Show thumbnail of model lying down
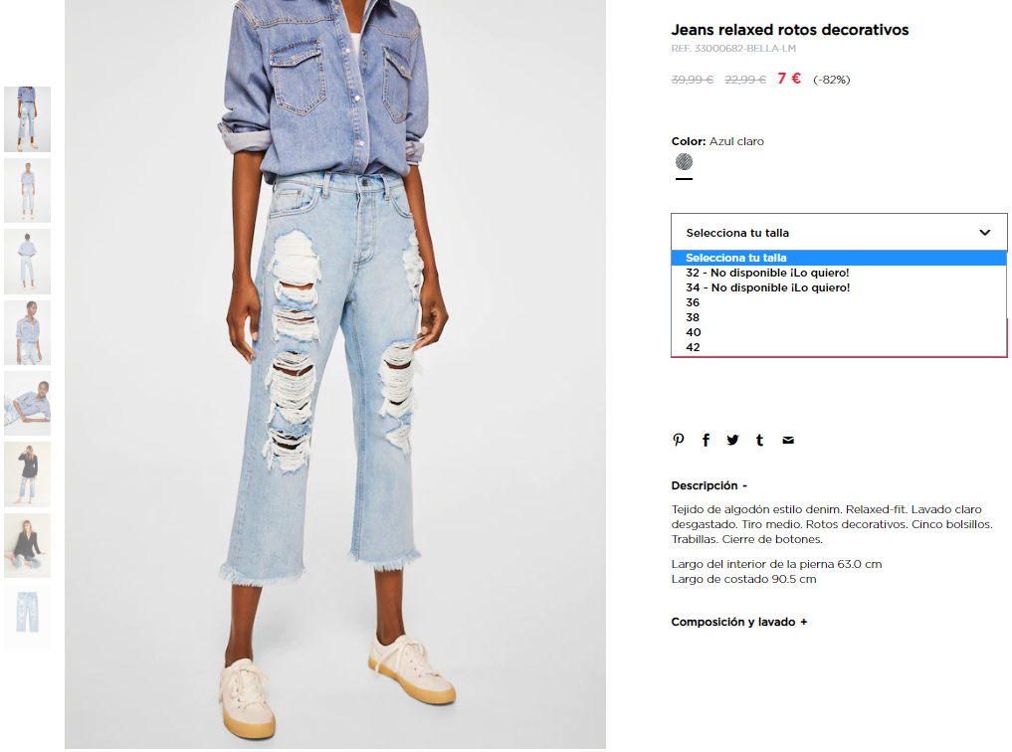 (27, 404)
